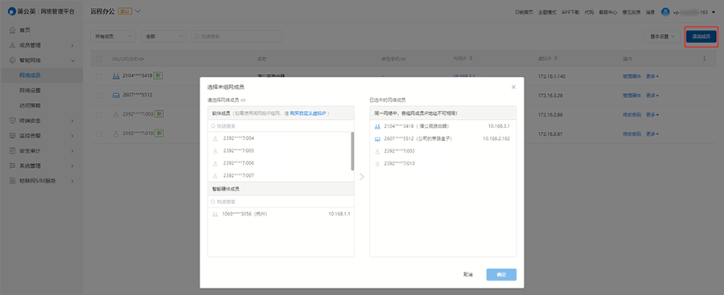Expand the 监控告警 sidebar menu
Image resolution: width=724 pixels, height=295 pixels.
point(72,136)
